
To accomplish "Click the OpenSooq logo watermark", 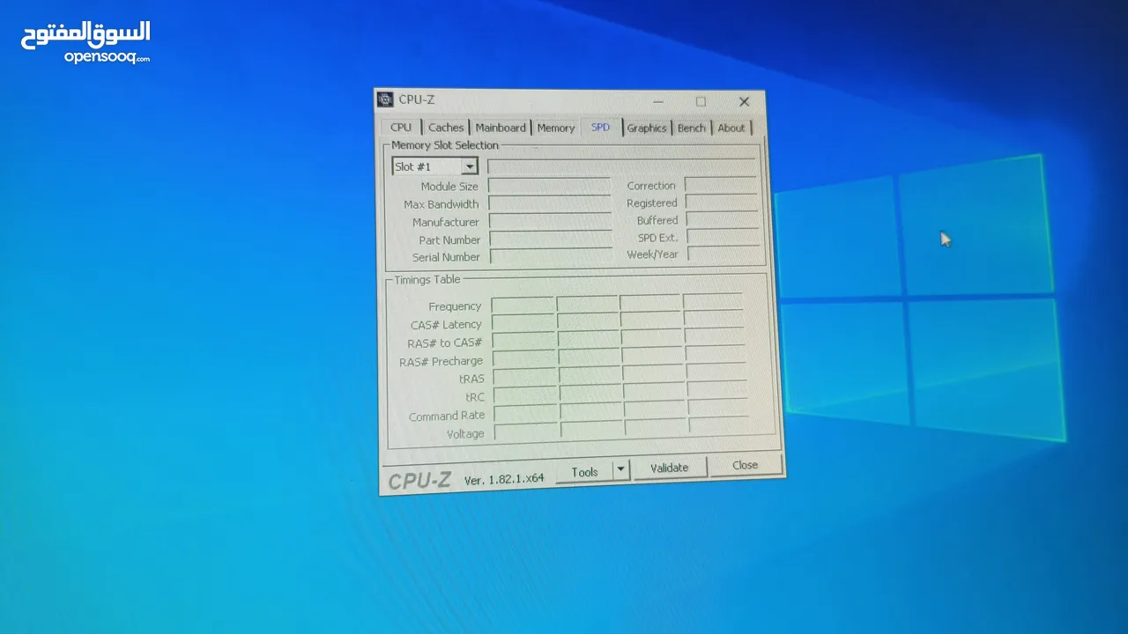I will coord(85,41).
